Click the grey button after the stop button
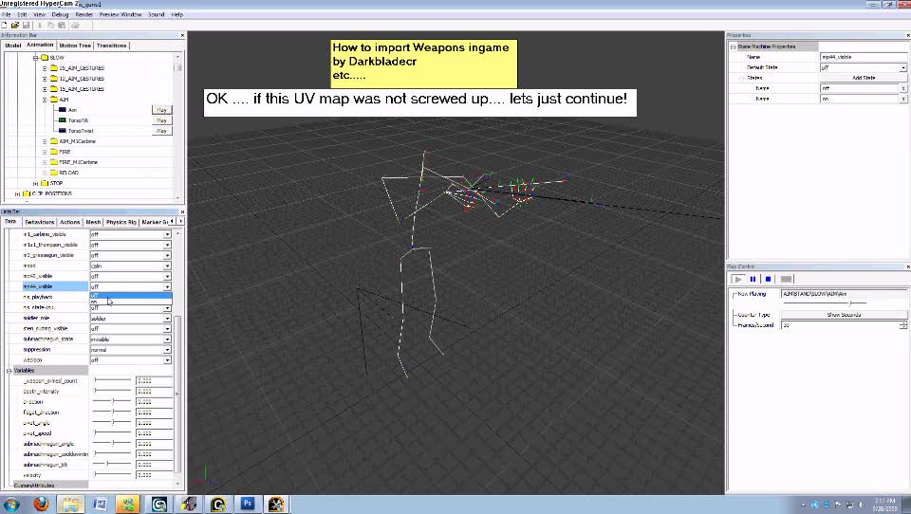Screen dimensions: 911x514 pyautogui.click(x=786, y=280)
